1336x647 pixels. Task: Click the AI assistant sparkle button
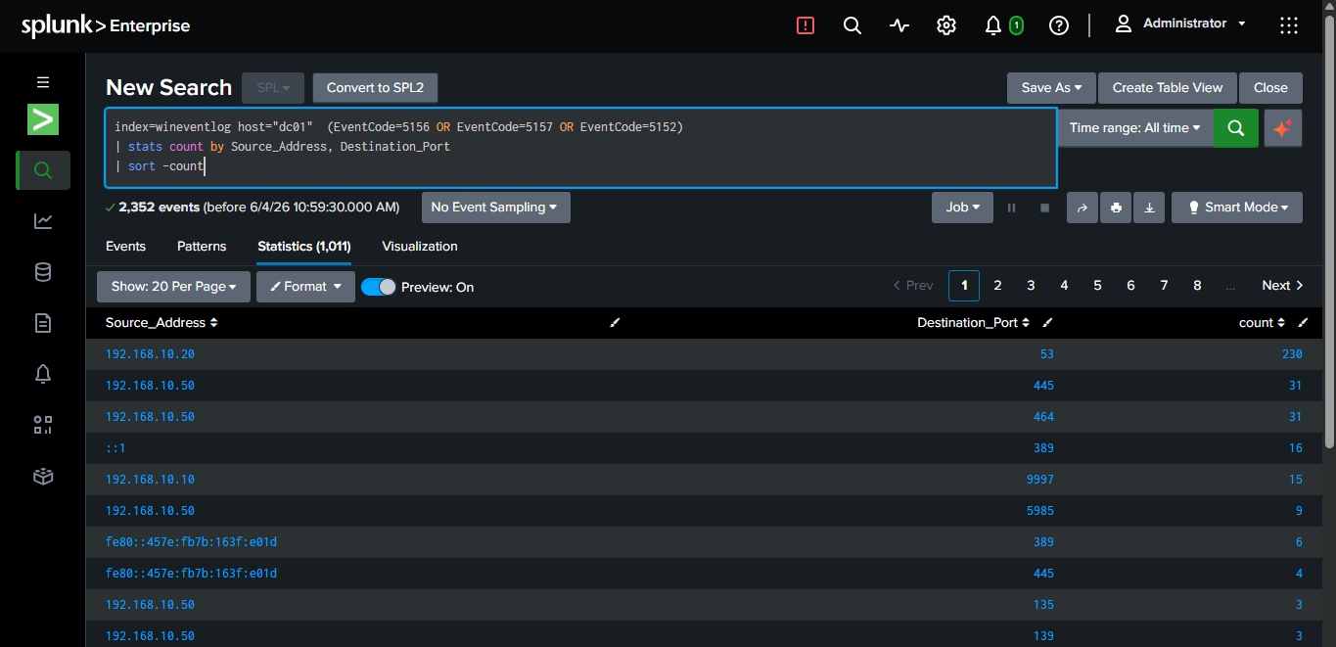[1283, 127]
